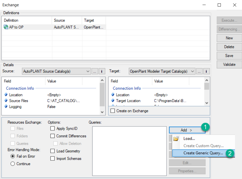Click the AutoPLANT S... source cell

pyautogui.click(x=66, y=27)
